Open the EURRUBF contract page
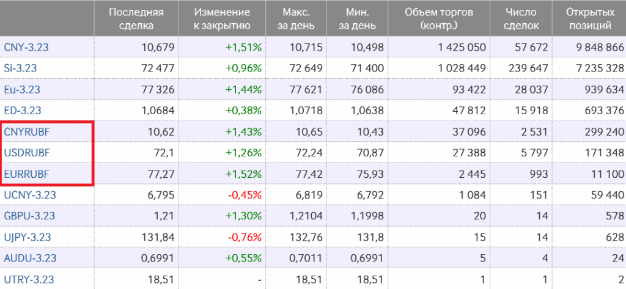The width and height of the screenshot is (626, 289). [26, 174]
